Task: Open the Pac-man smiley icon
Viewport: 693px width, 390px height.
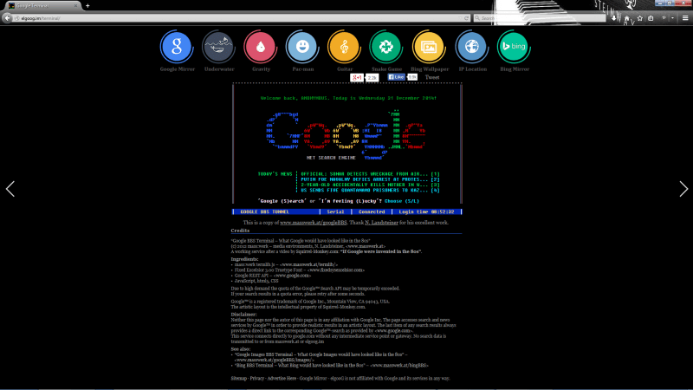Action: pos(302,47)
